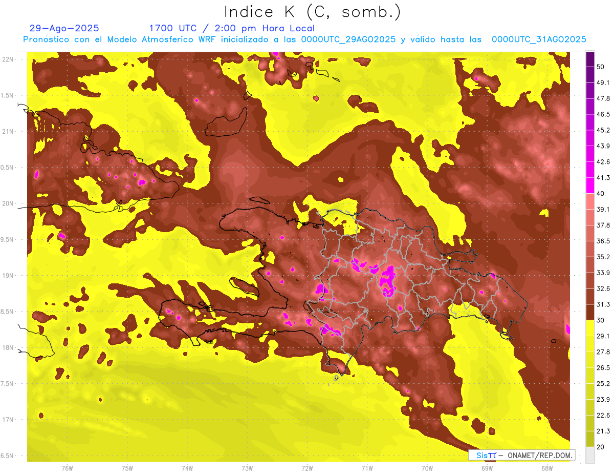Click legend value "23.9"
614x475 pixels.
click(x=603, y=399)
